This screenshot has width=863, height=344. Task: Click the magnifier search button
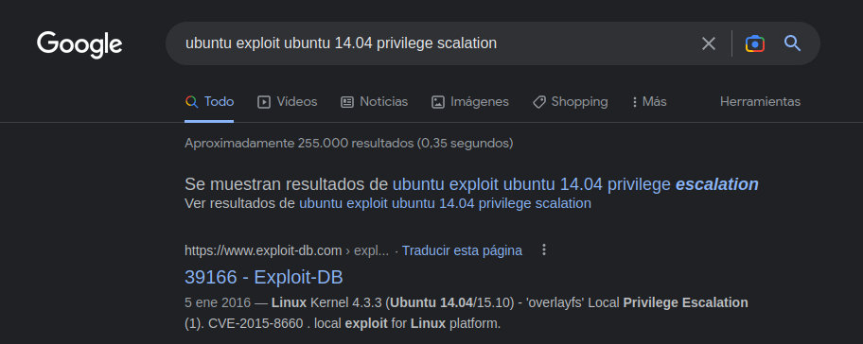point(792,43)
